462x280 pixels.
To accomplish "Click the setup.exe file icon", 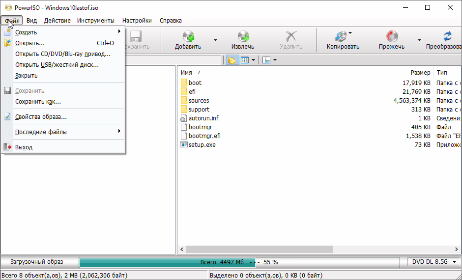I will [x=184, y=145].
